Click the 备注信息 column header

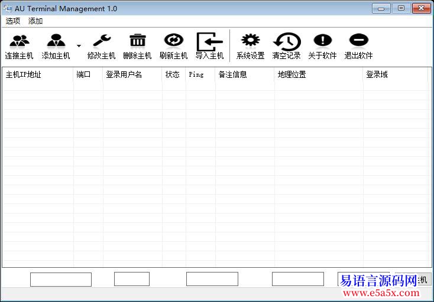click(x=245, y=74)
